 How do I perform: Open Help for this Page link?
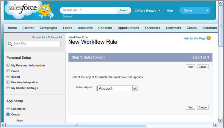point(194,38)
